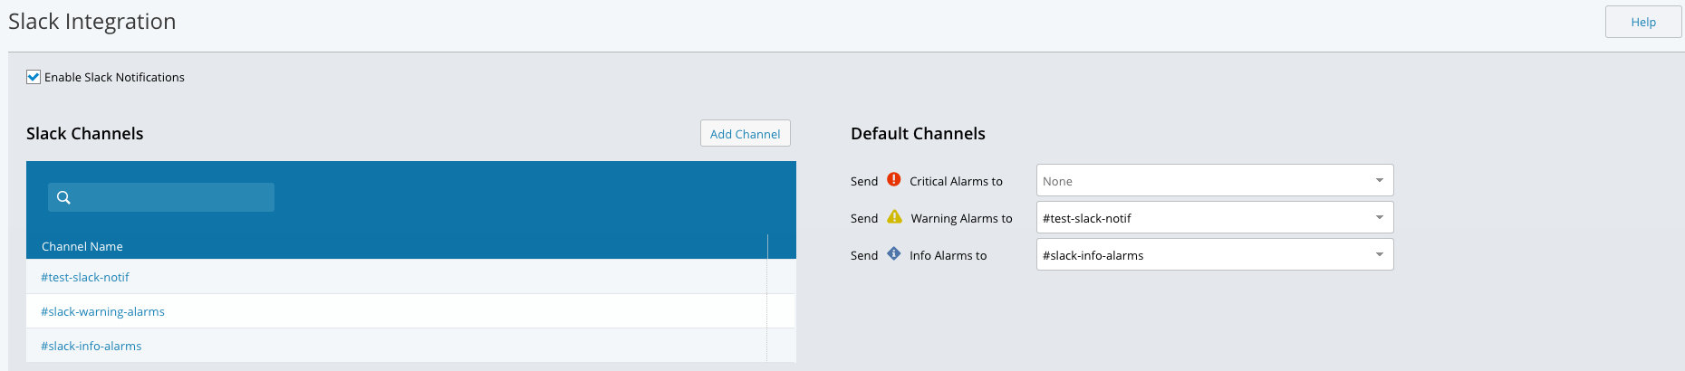Click the Enable Slack Notifications label
This screenshot has width=1685, height=371.
coord(114,77)
